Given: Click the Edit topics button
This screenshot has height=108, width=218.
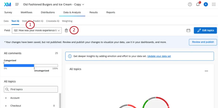Looking at the screenshot, I should [x=205, y=30].
